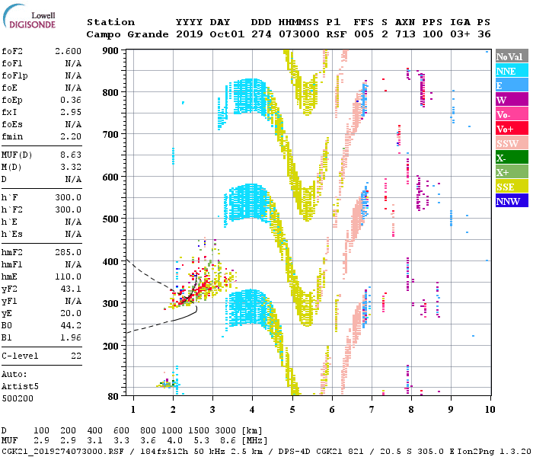
Task: Click the MUF 5.3 value for 1500 km
Action: coord(202,441)
